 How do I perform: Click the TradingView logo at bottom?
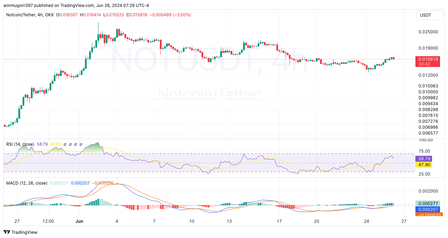tap(20, 232)
